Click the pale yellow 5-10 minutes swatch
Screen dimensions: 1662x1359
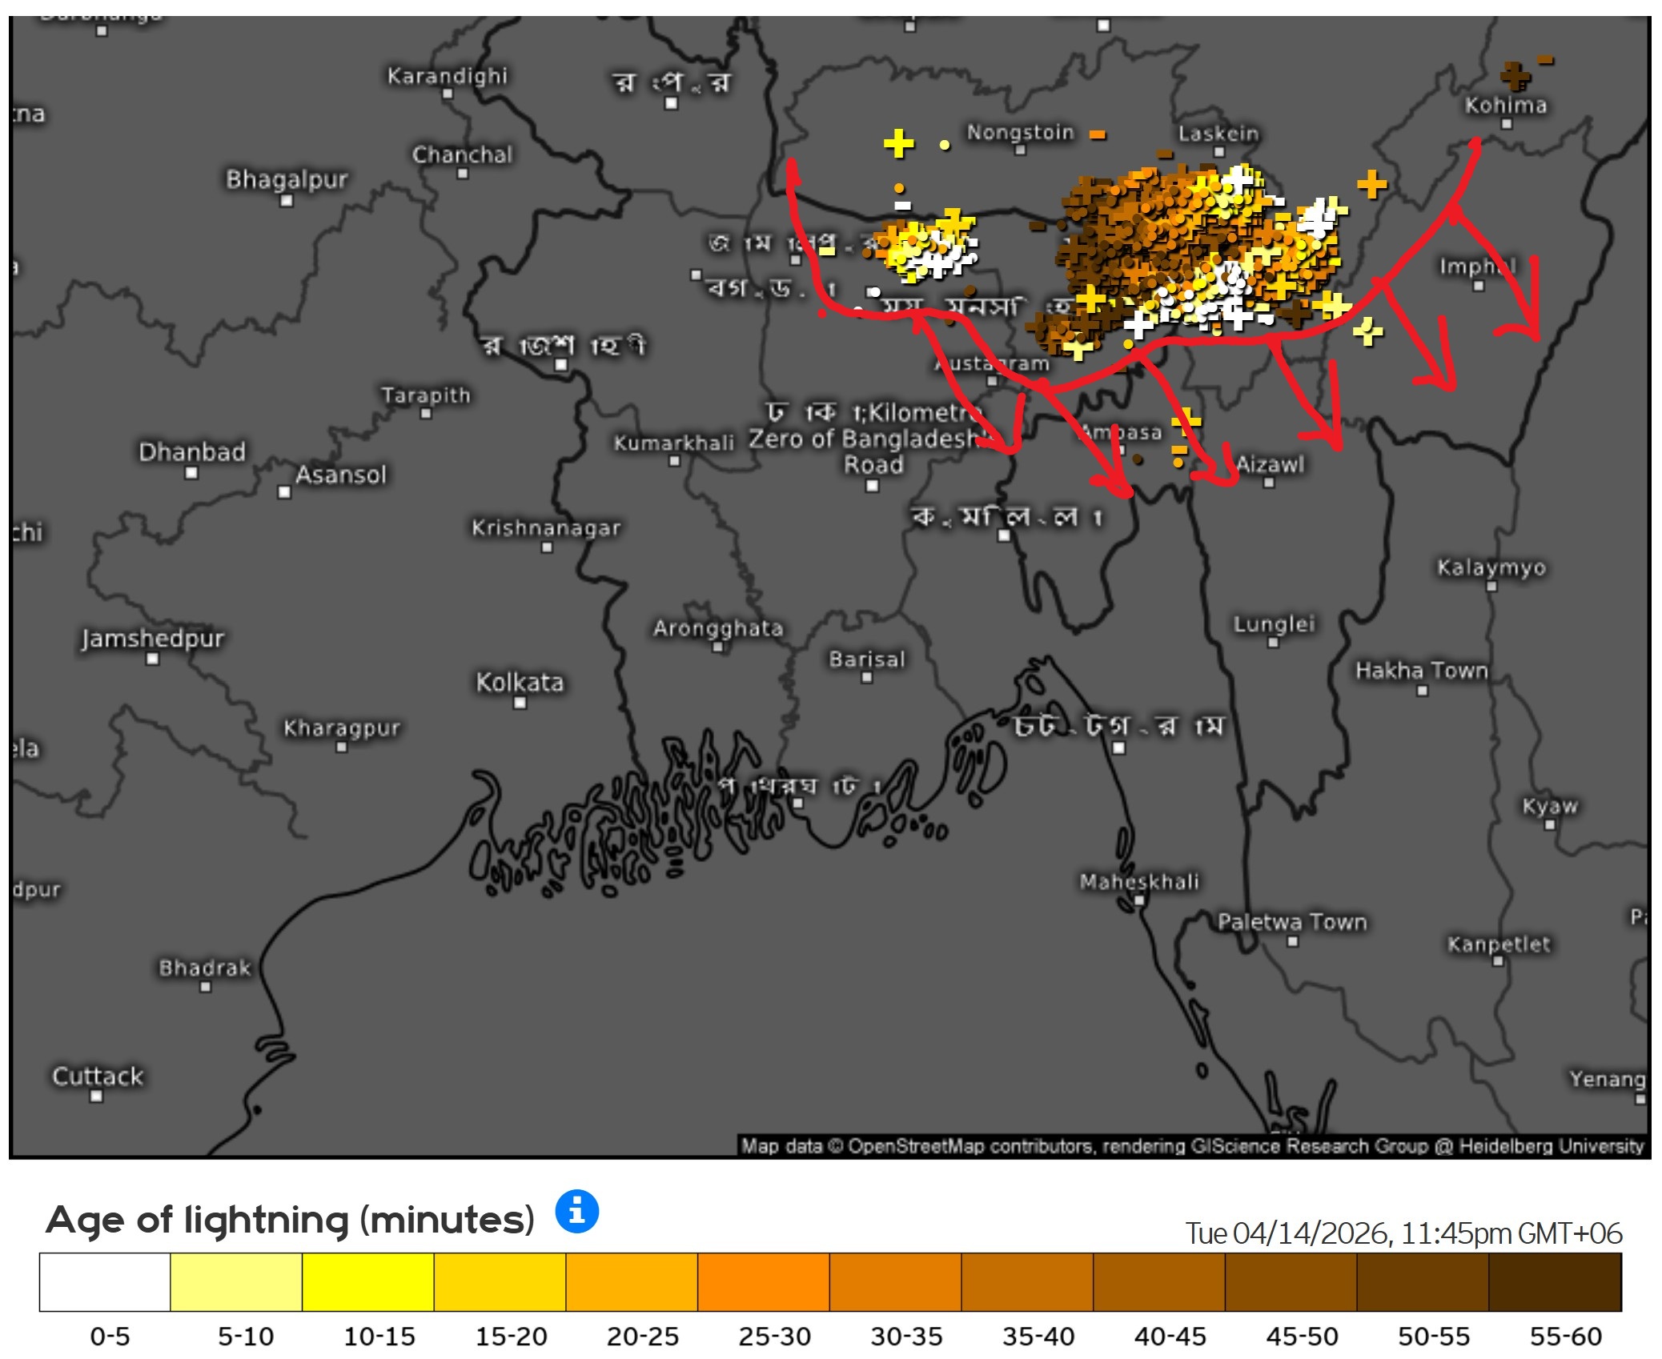click(x=236, y=1282)
